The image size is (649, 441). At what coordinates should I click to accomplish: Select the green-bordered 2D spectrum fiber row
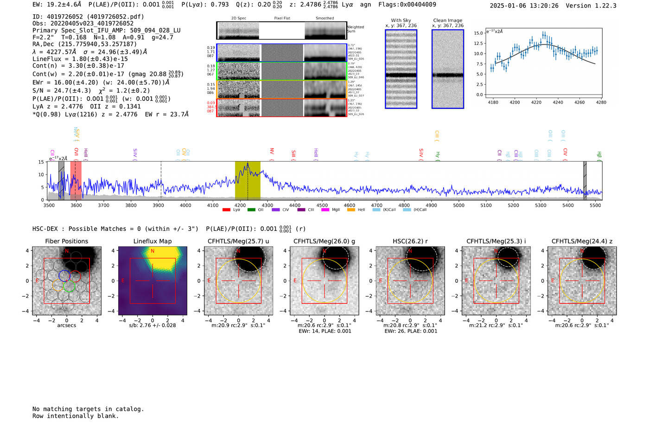point(282,71)
